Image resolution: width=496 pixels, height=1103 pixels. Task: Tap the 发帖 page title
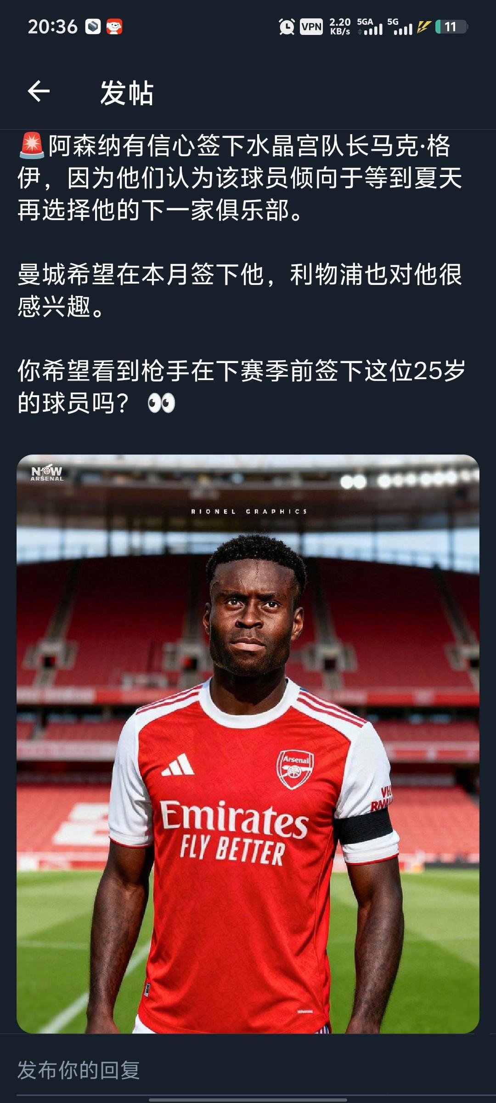tap(127, 92)
